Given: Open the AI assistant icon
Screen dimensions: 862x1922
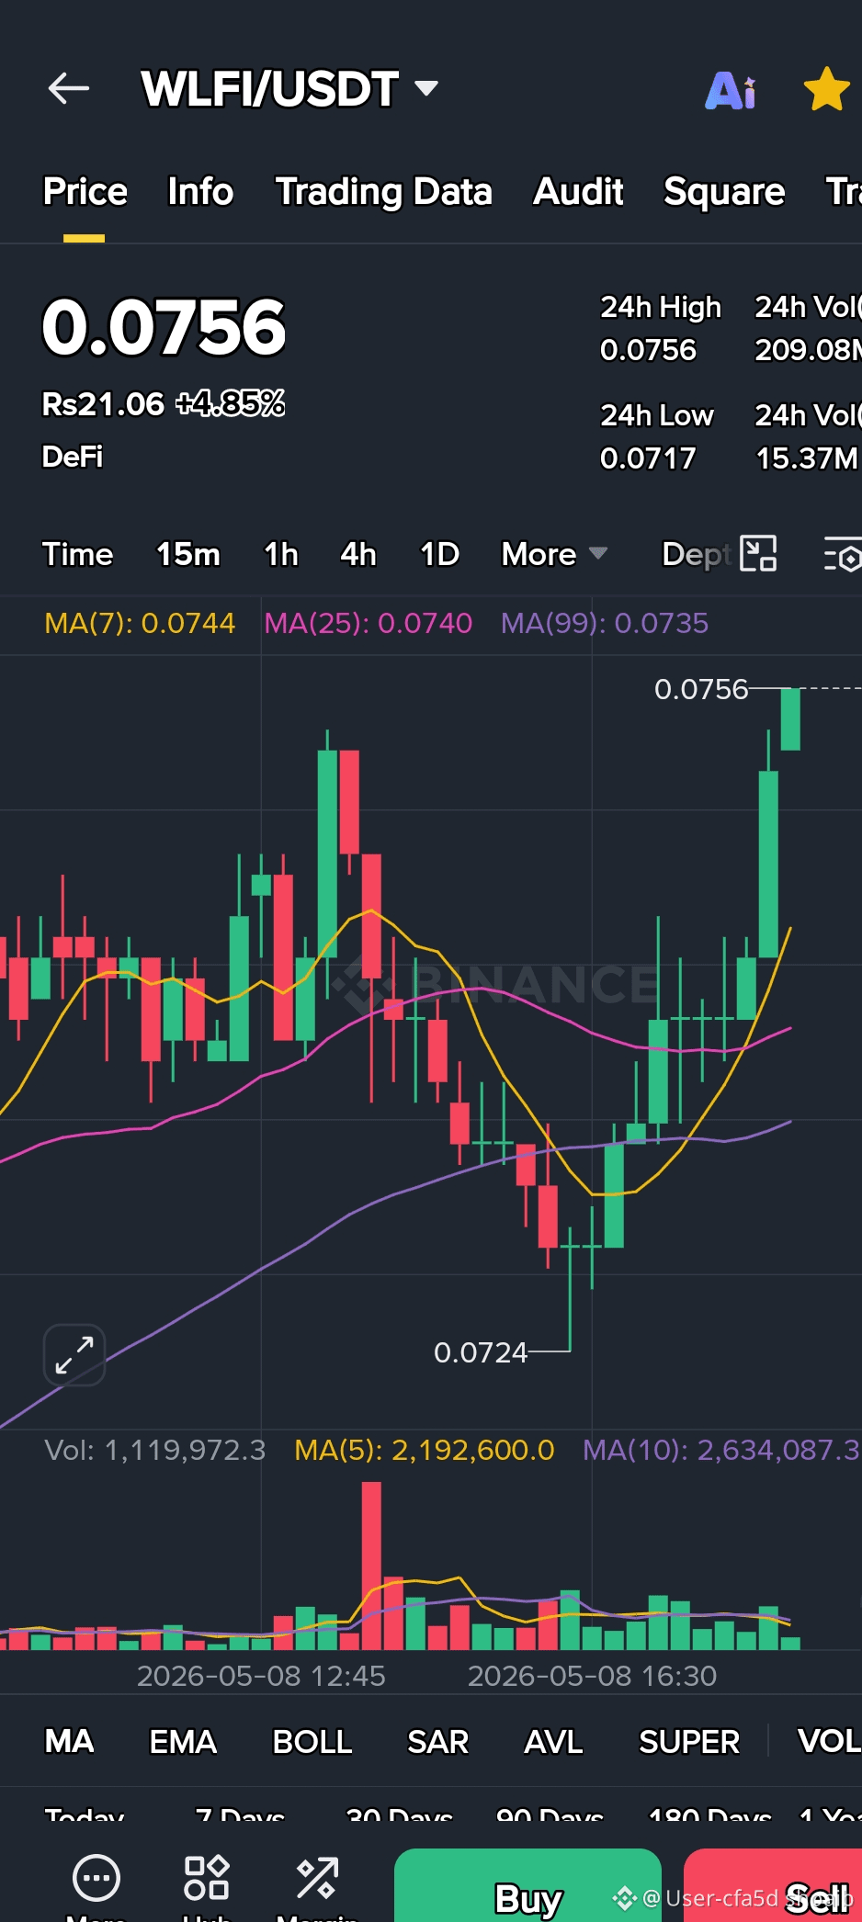Looking at the screenshot, I should [x=732, y=90].
